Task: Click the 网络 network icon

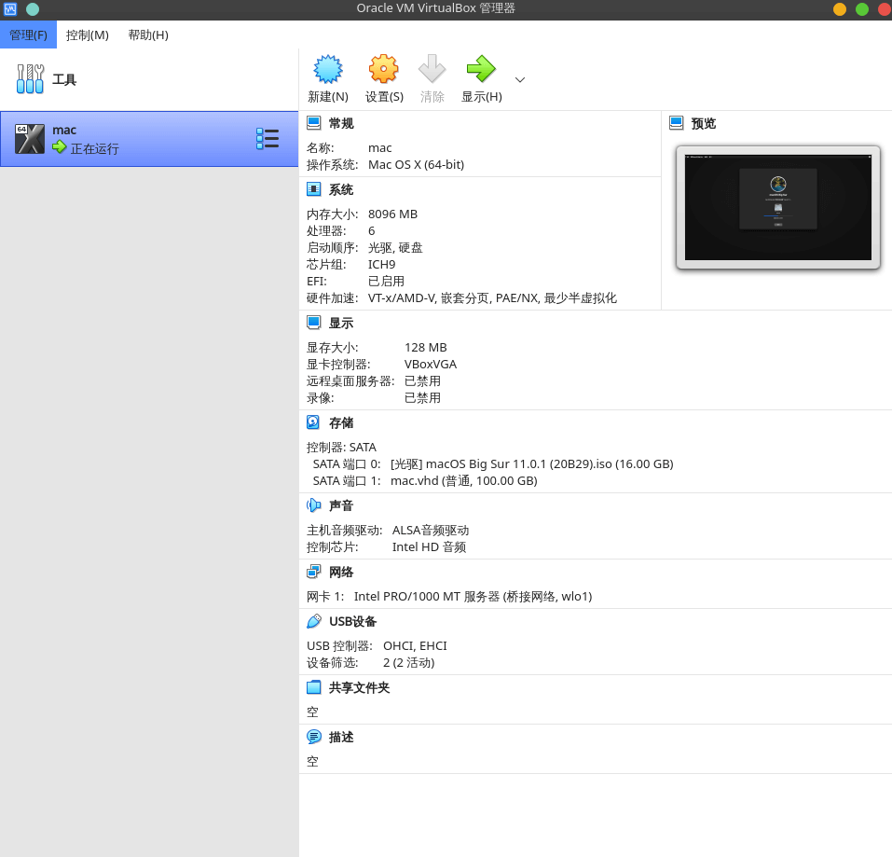Action: [x=313, y=572]
